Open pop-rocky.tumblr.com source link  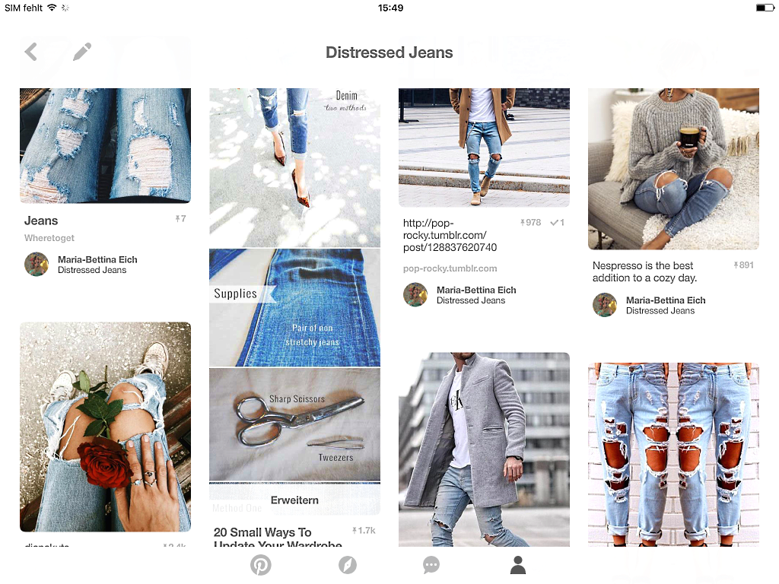point(450,268)
